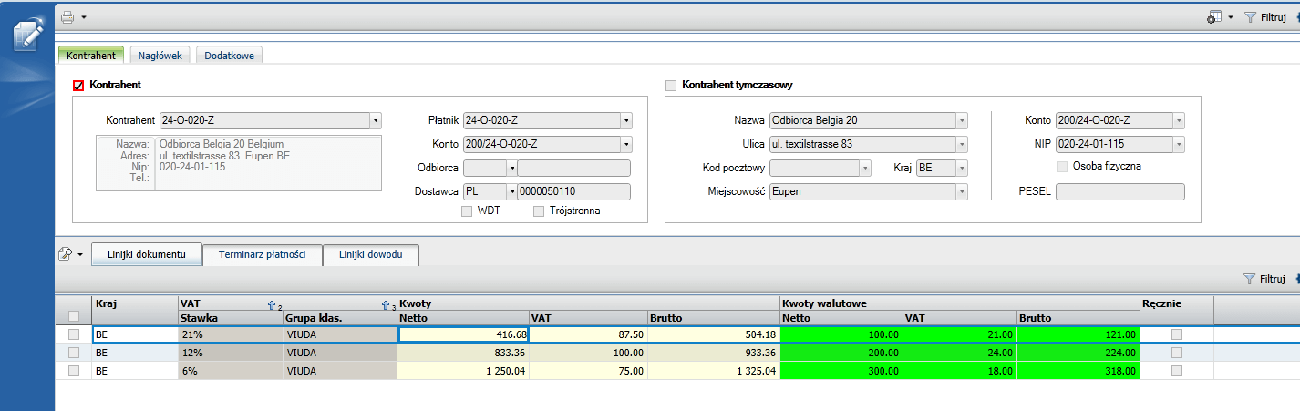
Task: Click the edit lines pencil icon
Action: (x=66, y=255)
